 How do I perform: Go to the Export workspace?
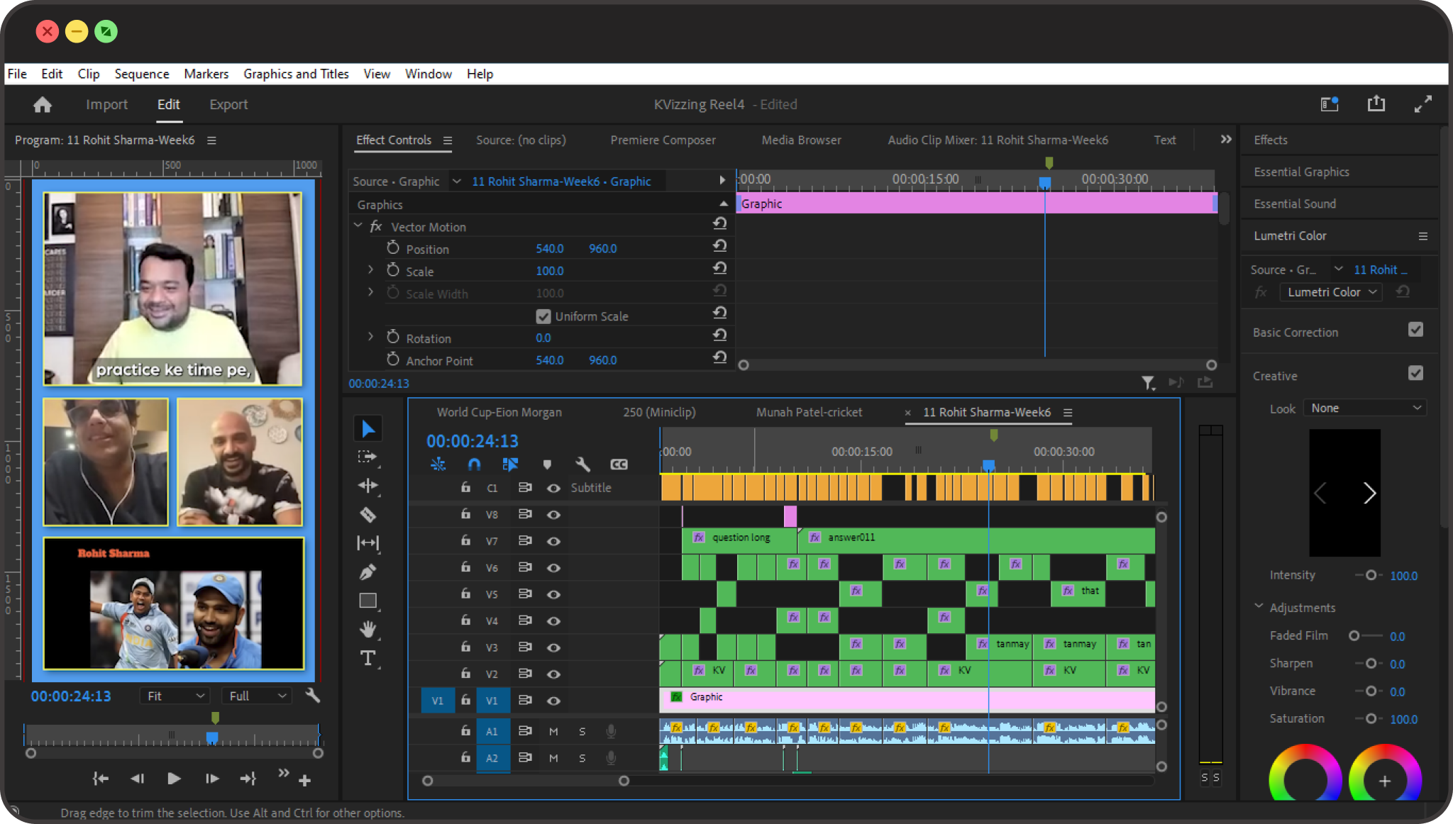(x=228, y=105)
